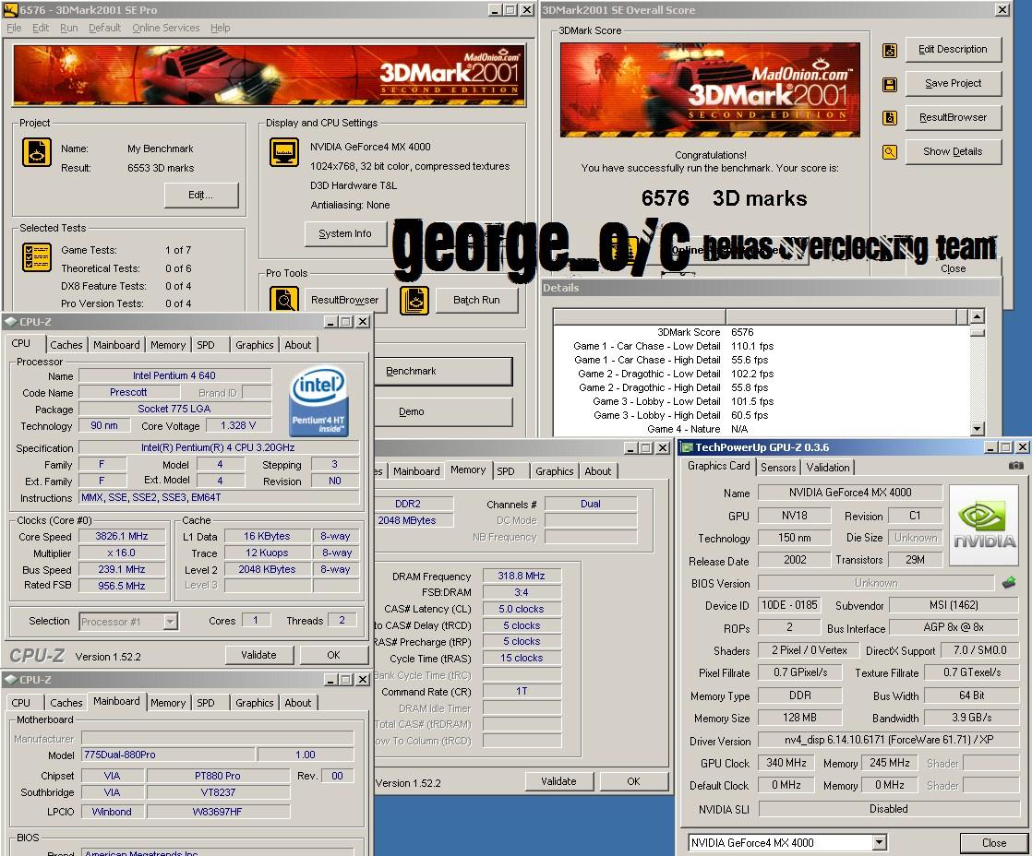The height and width of the screenshot is (856, 1032).
Task: Switch to About tab in upper CPU-Z window
Action: (297, 344)
